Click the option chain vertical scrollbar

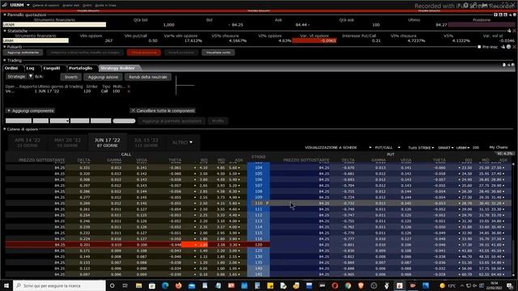[x=514, y=219]
